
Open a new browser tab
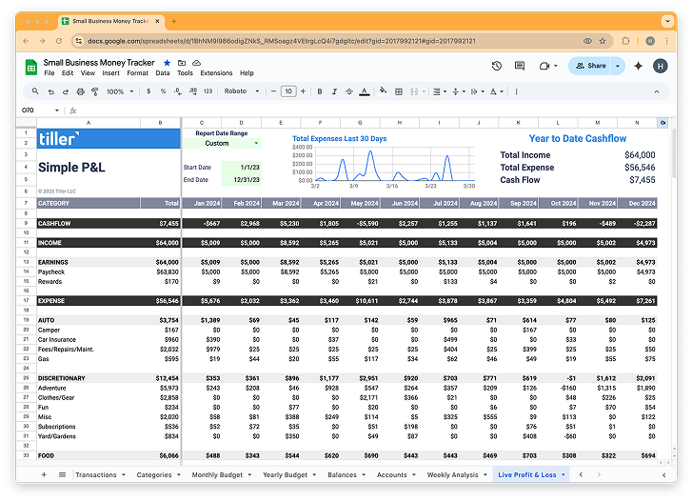173,21
